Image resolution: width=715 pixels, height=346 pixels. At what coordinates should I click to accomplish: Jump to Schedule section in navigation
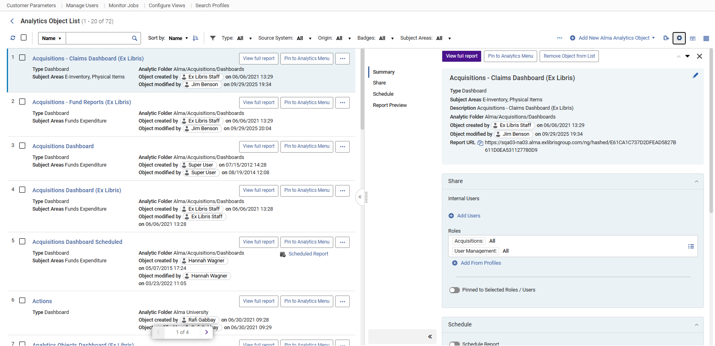click(x=383, y=94)
